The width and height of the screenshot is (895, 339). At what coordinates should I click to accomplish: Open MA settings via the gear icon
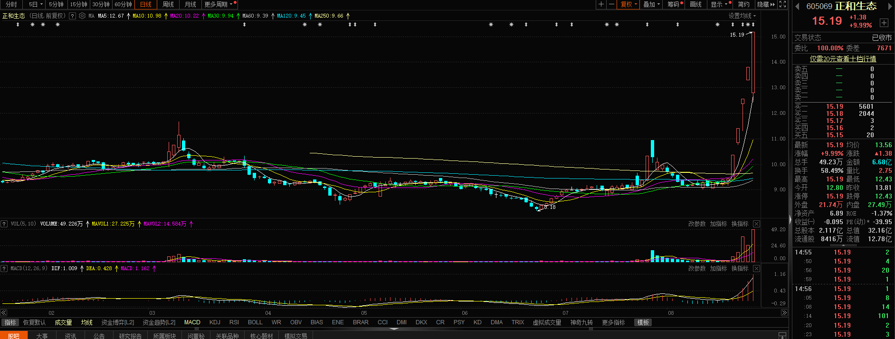pyautogui.click(x=82, y=16)
